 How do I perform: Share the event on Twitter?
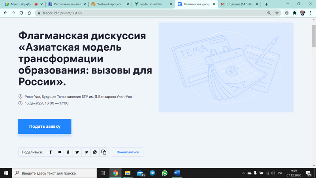(x=77, y=152)
